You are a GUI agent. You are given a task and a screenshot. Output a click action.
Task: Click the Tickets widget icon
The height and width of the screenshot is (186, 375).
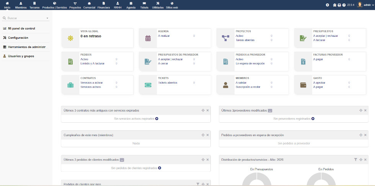click(148, 85)
